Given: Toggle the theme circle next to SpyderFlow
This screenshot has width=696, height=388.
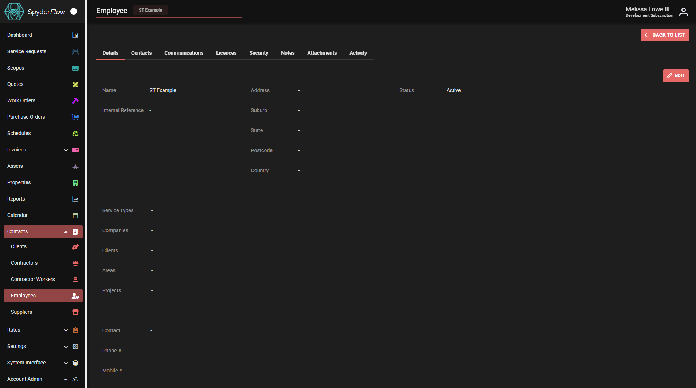Looking at the screenshot, I should (73, 11).
